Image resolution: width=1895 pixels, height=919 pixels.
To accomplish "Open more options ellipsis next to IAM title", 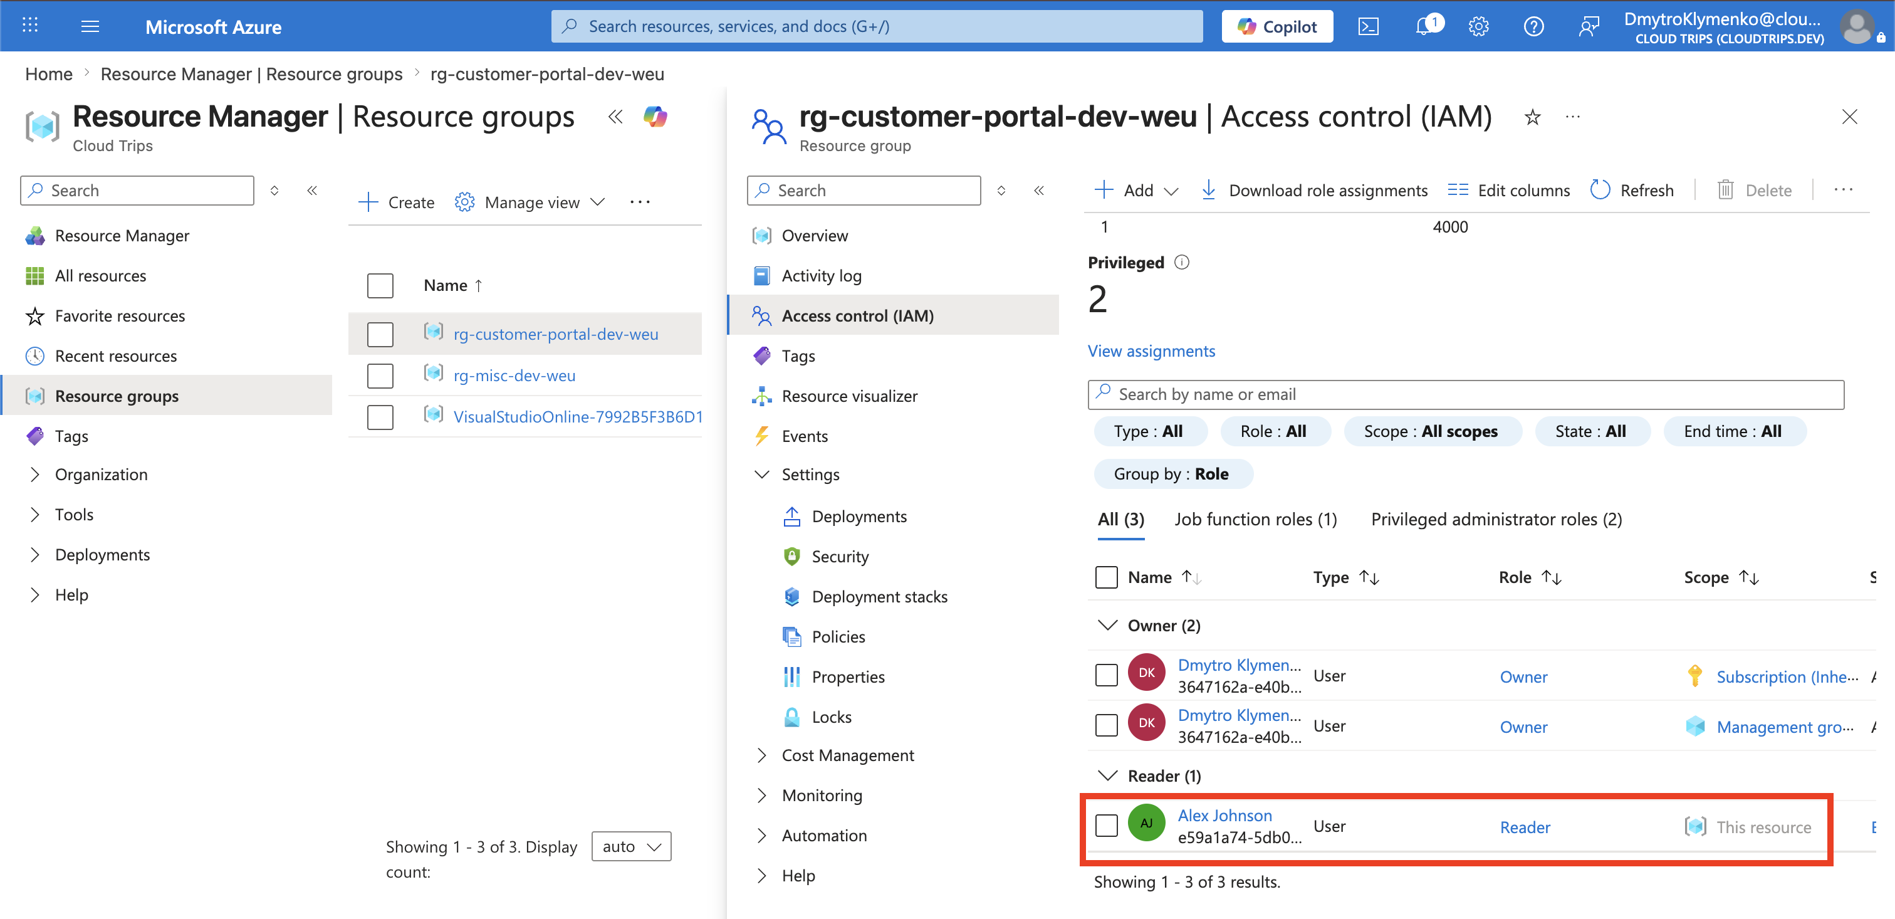I will (1572, 116).
